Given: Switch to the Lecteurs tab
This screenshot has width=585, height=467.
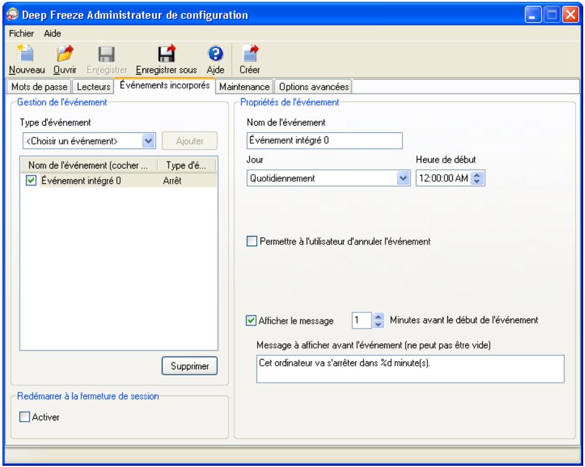Looking at the screenshot, I should click(x=93, y=87).
